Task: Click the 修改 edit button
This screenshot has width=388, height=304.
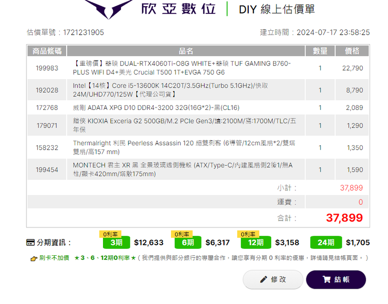Action: coord(273,280)
